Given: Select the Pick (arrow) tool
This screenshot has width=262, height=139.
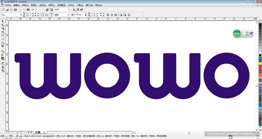Looking at the screenshot, I should tap(3, 21).
